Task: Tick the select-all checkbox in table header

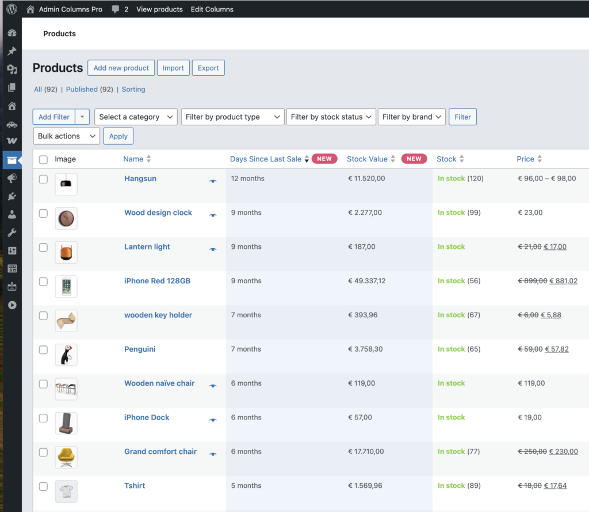Action: tap(43, 159)
